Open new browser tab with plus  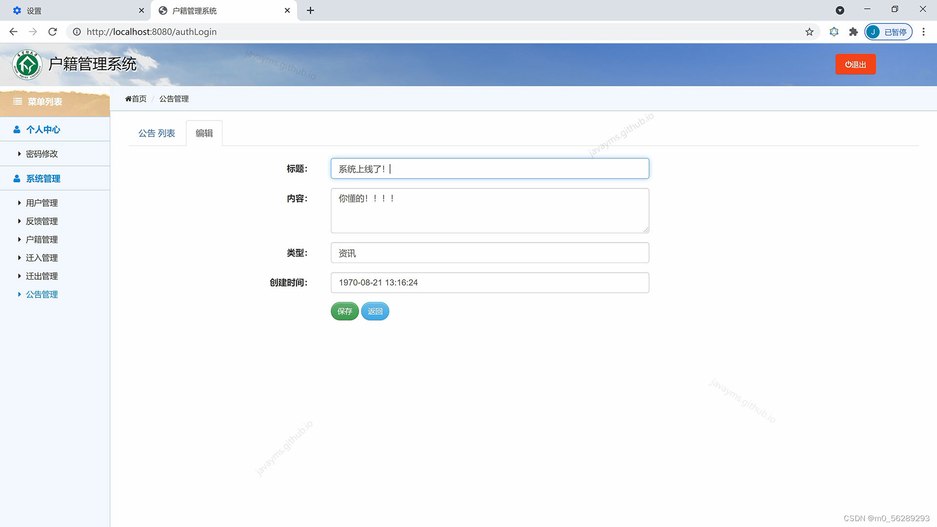click(310, 10)
